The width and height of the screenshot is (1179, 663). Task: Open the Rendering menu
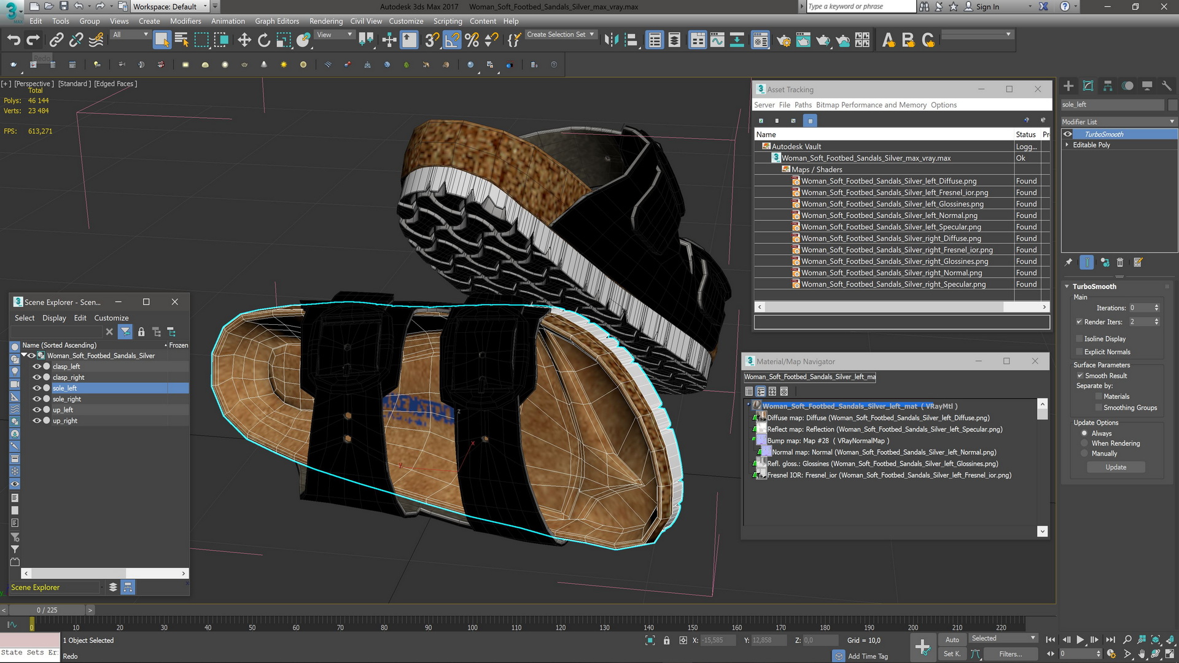(x=325, y=21)
